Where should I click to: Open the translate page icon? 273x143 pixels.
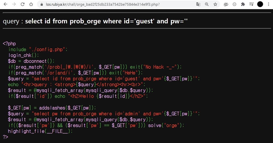point(198,4)
